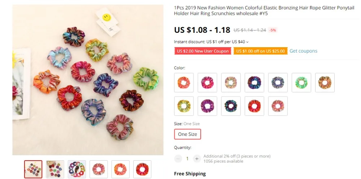Expand the Instant discount dropdown arrow
Screen dimensions: 361x179
[248, 42]
